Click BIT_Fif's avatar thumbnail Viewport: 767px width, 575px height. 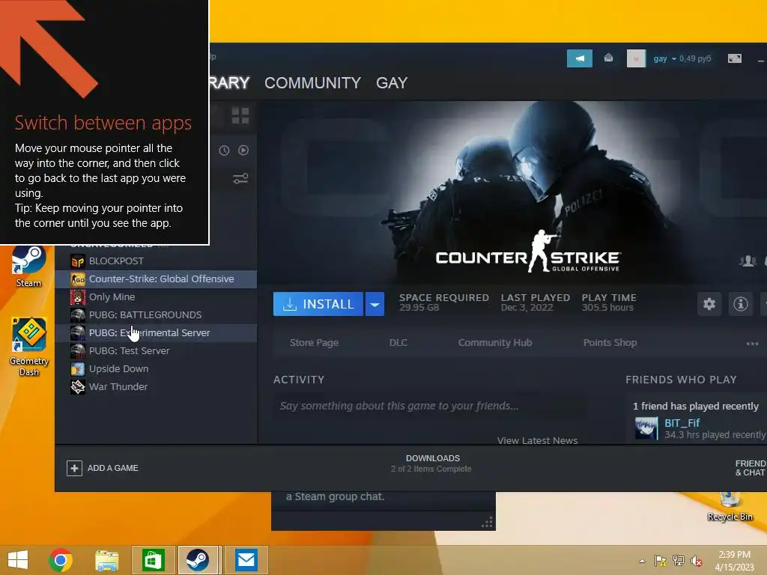(646, 428)
